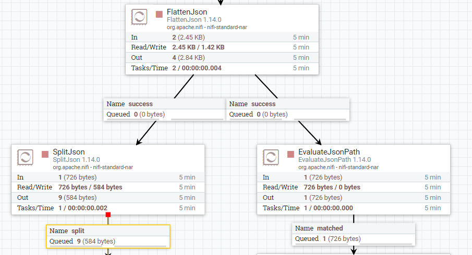Click FlattenJson Out value 4 (2.84 KB)
The width and height of the screenshot is (472, 255).
188,58
